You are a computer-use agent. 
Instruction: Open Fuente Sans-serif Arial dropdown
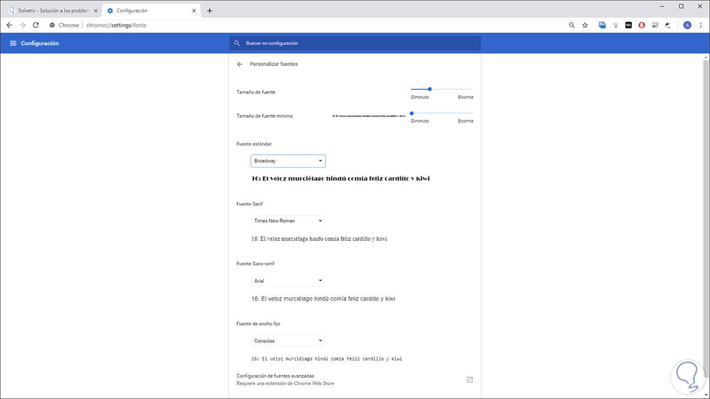[288, 281]
